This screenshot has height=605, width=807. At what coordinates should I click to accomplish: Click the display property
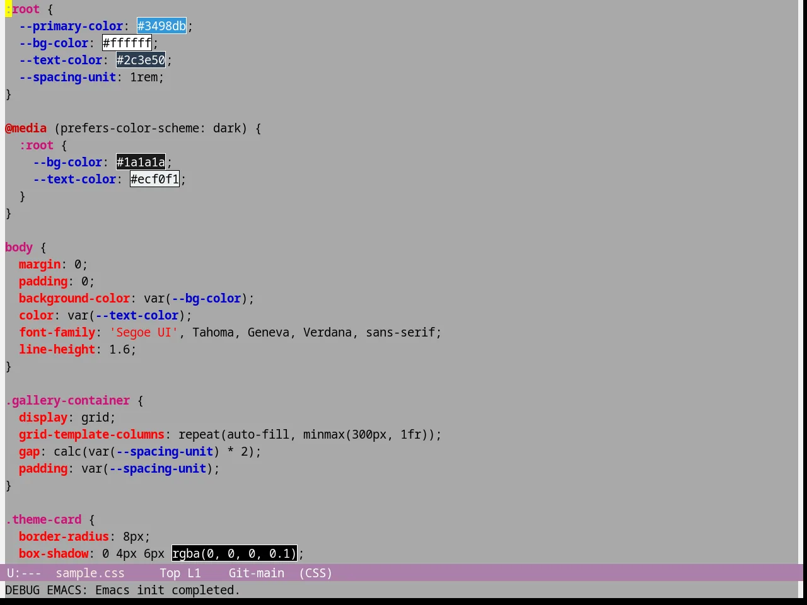click(x=43, y=417)
